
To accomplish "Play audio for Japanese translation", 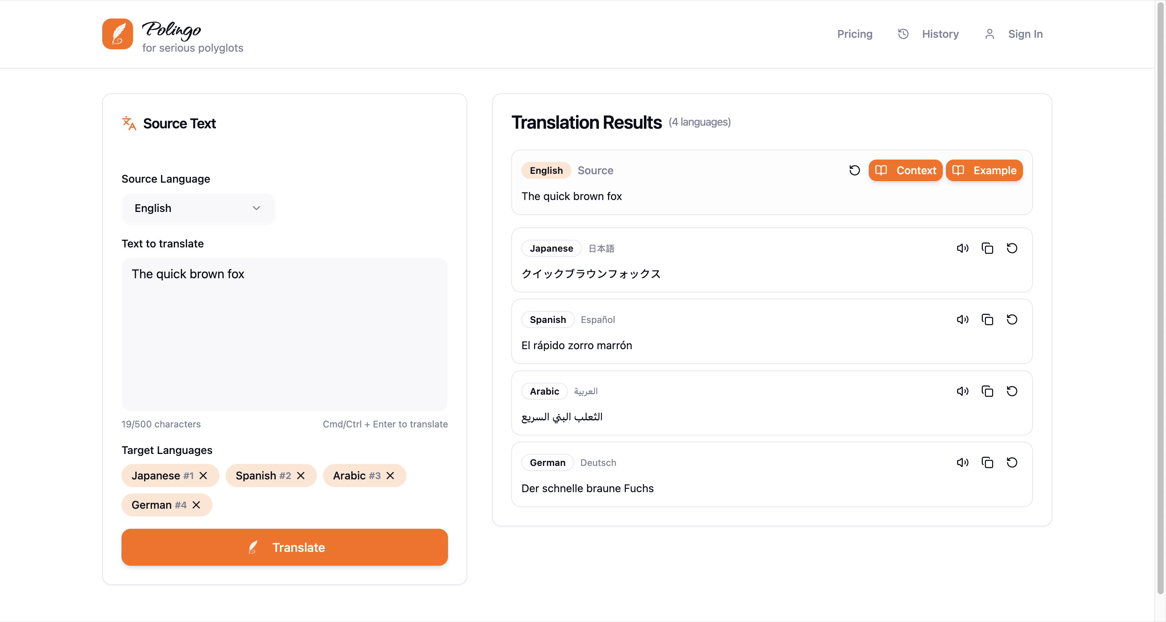I will point(962,248).
